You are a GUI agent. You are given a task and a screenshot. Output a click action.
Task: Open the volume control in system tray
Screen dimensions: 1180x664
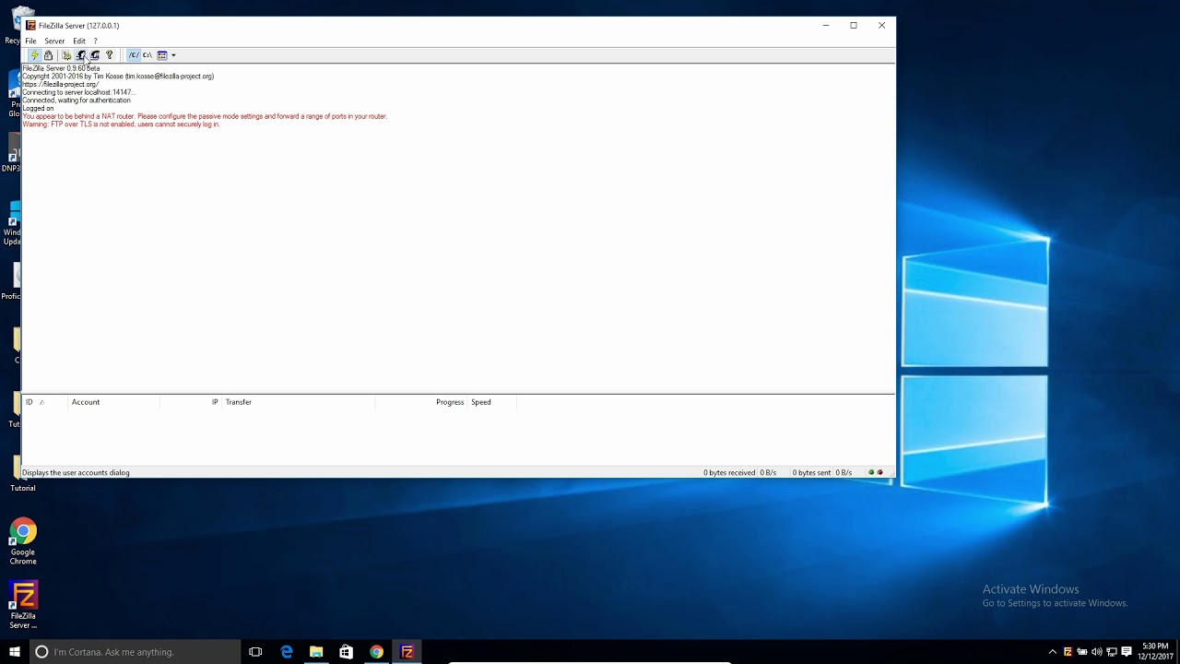(1097, 652)
